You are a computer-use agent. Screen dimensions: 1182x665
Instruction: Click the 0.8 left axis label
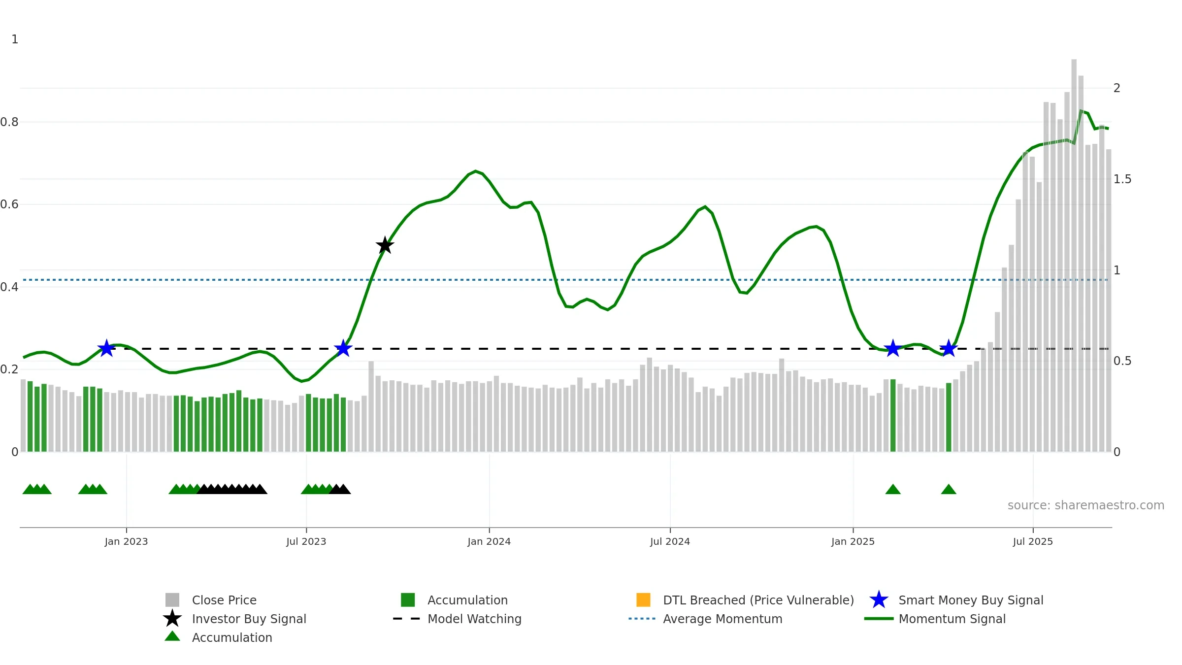[x=9, y=122]
